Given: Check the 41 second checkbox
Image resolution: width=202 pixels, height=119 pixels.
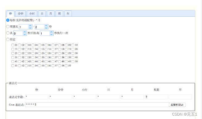Looking at the screenshot, I should pyautogui.click(x=13, y=62).
